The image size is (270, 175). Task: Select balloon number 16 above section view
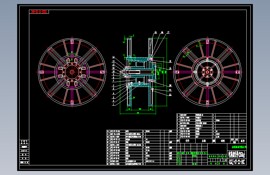[x=162, y=32]
